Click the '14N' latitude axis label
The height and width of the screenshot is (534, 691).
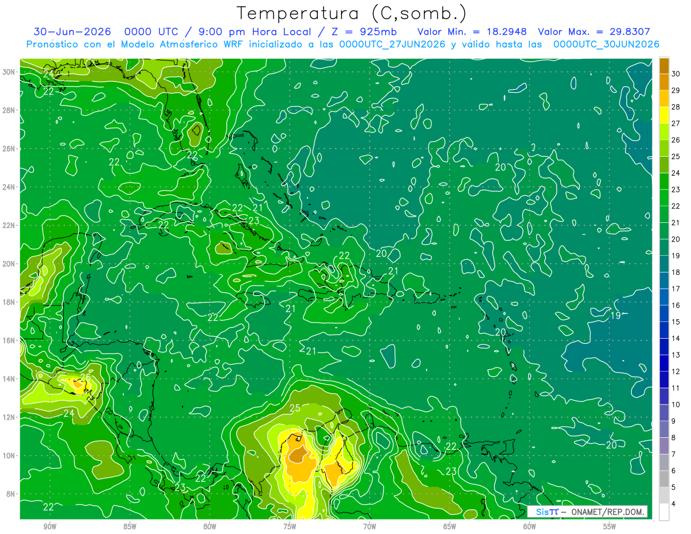(9, 378)
